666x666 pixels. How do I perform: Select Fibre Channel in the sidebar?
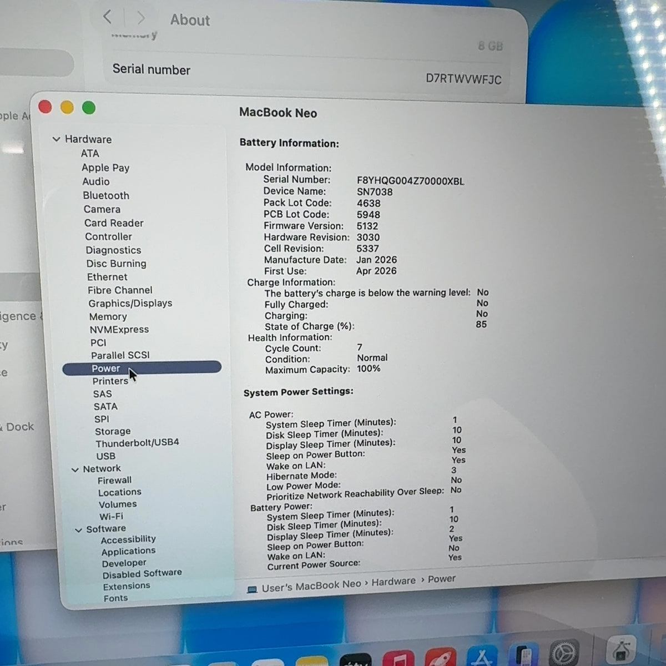coord(120,290)
